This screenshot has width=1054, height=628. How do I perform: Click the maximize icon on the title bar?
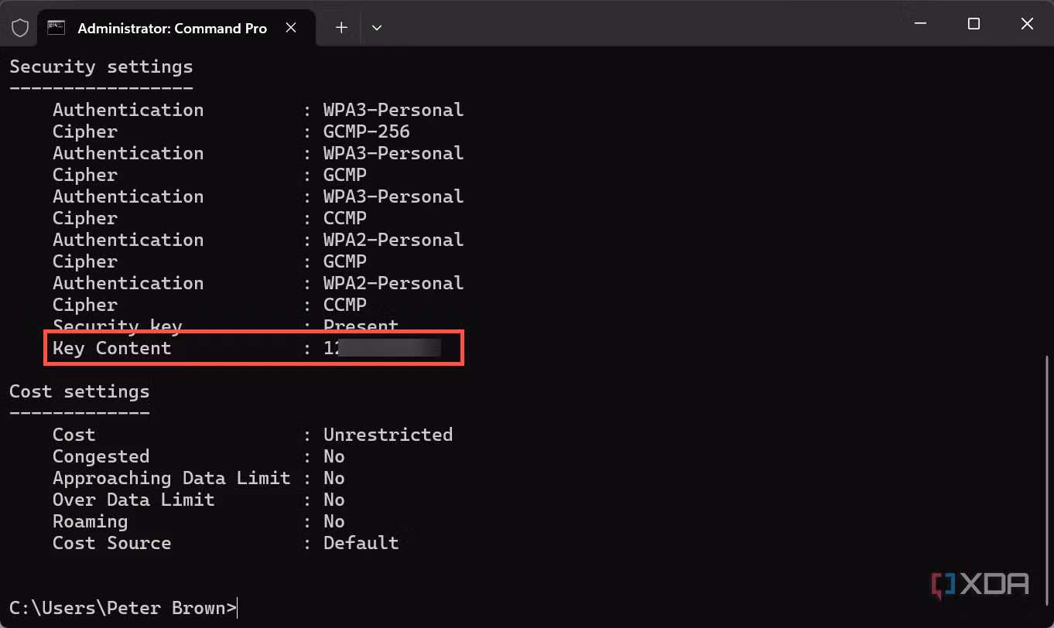click(973, 23)
